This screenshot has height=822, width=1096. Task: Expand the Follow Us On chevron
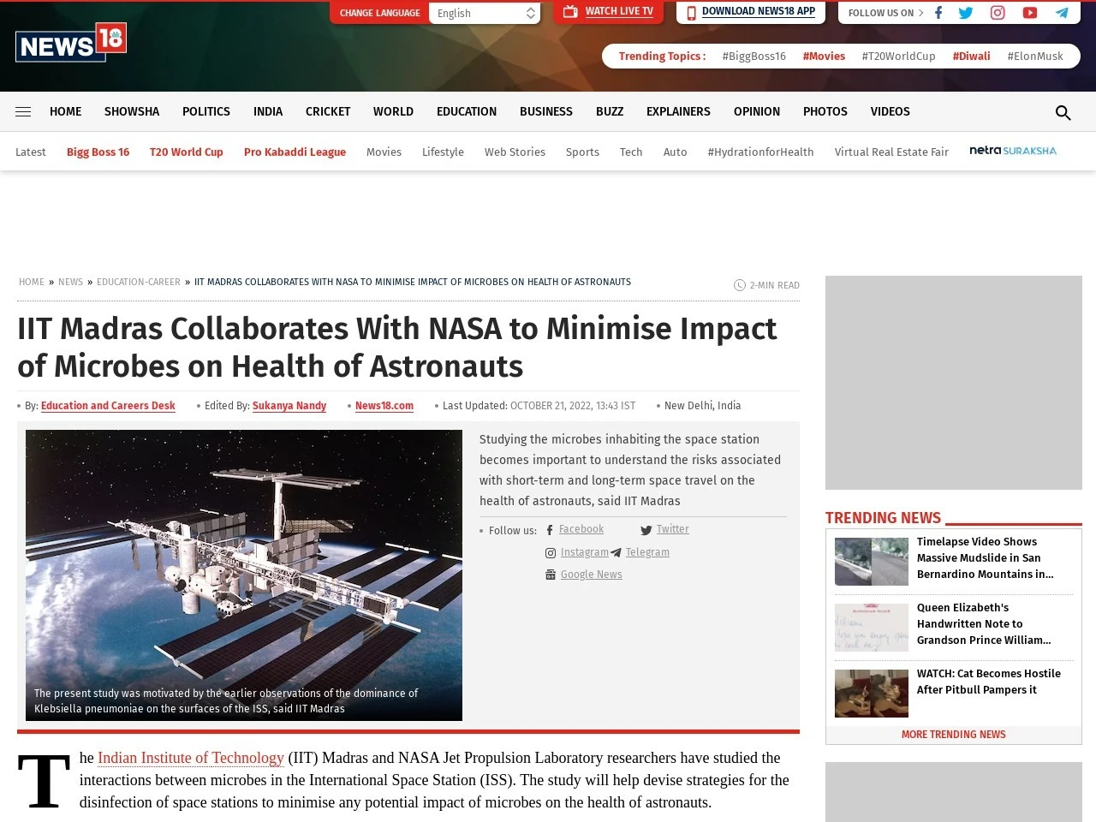coord(921,13)
